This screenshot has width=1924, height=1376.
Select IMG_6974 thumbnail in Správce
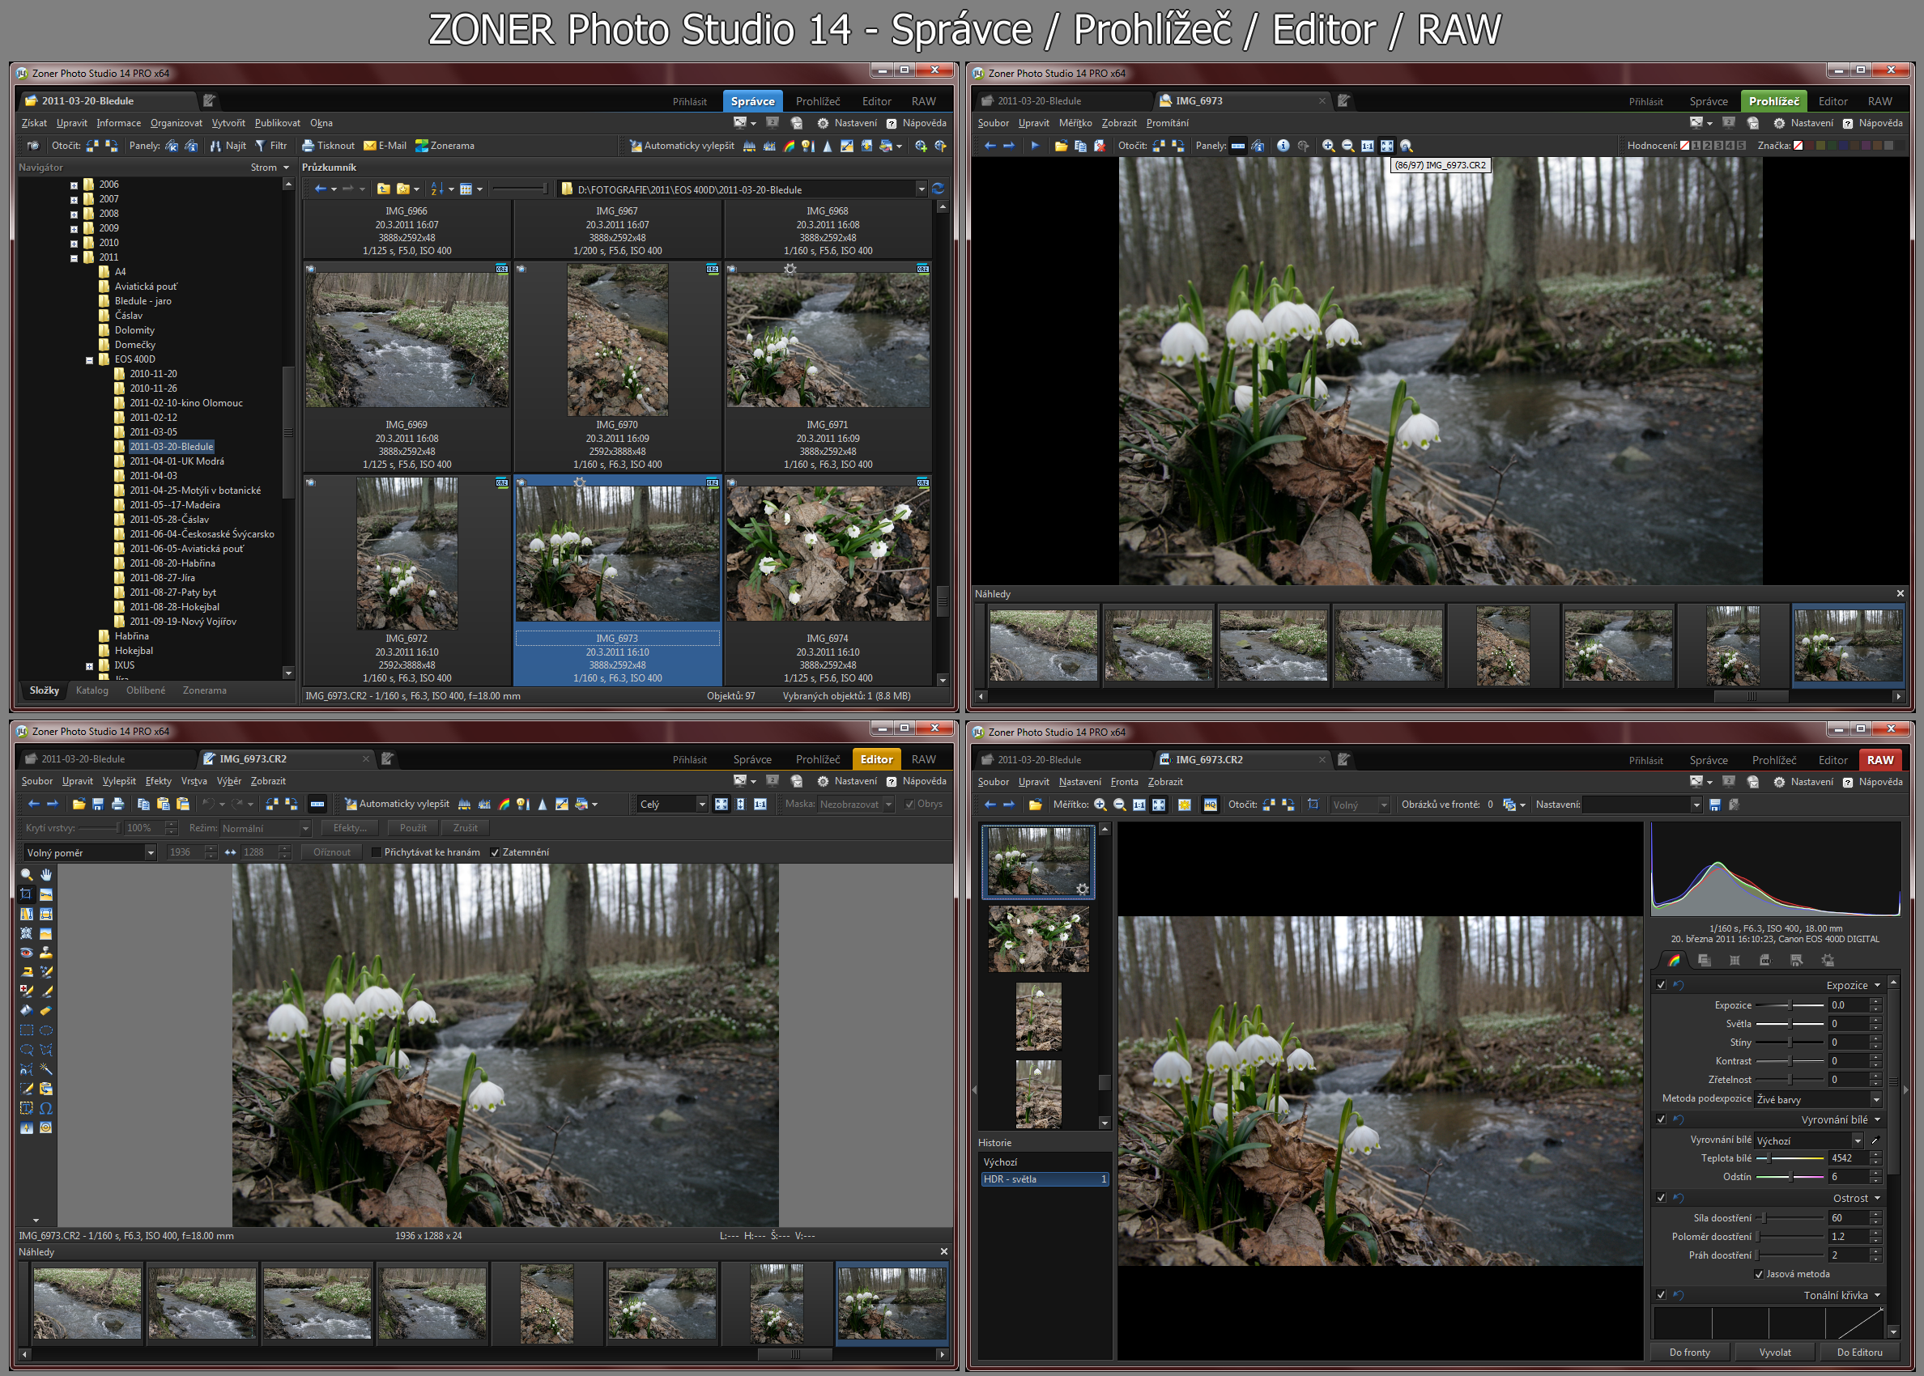[x=828, y=580]
